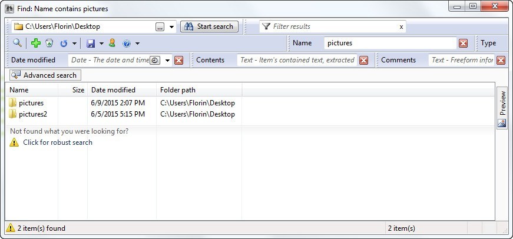Click the floppy disk save icon
The image size is (513, 239).
(91, 43)
